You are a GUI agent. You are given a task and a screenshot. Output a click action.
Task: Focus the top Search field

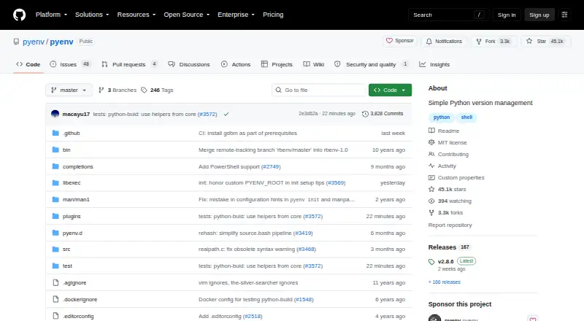[448, 15]
